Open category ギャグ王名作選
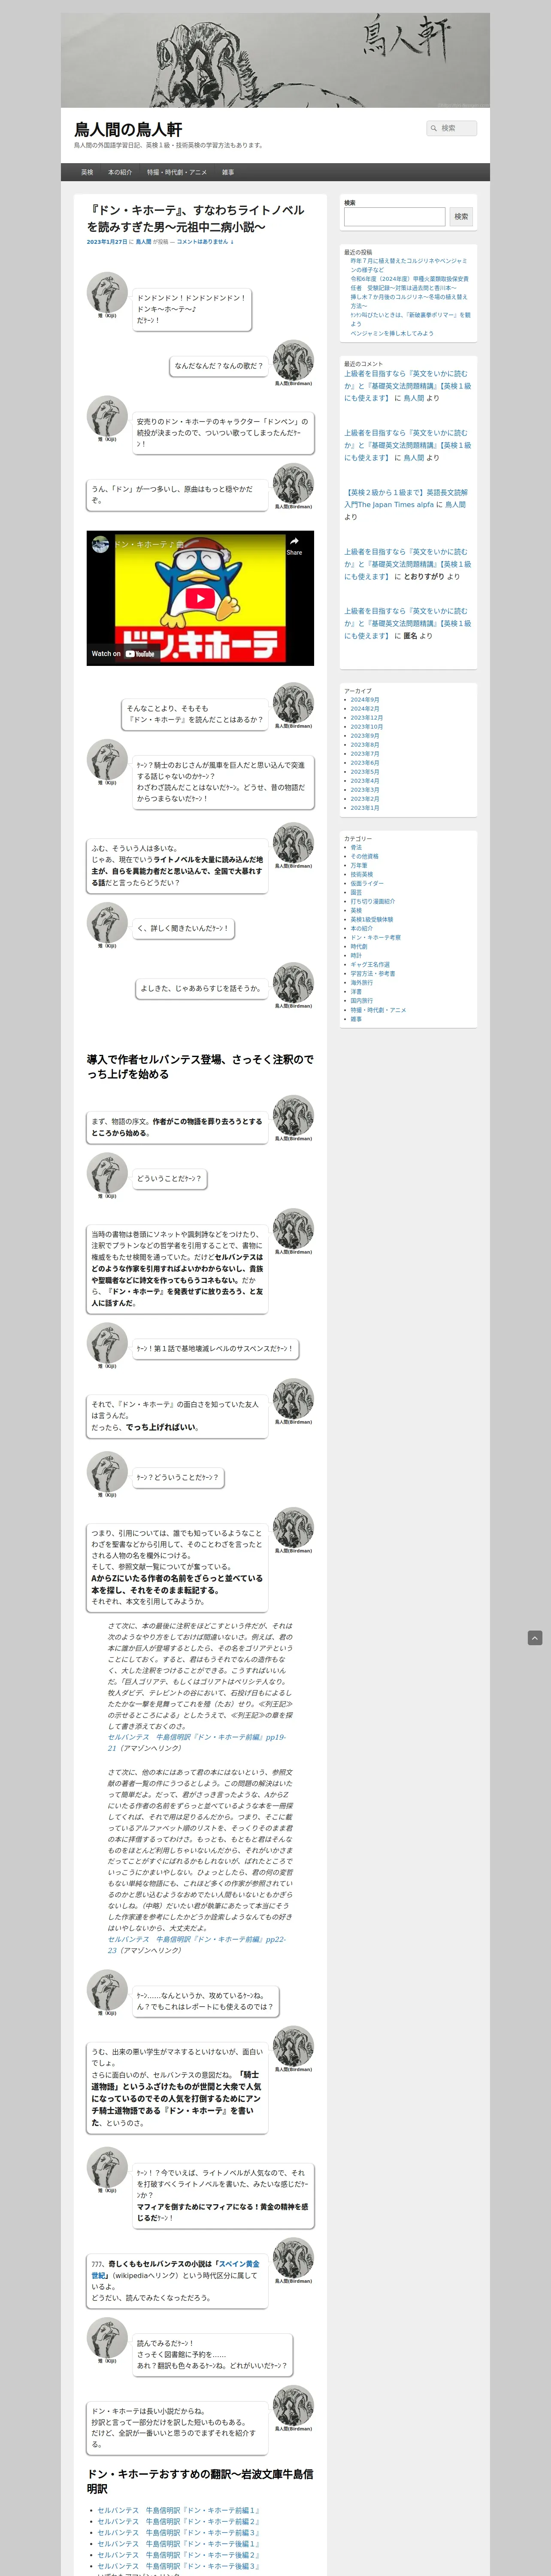This screenshot has height=2576, width=551. point(369,965)
